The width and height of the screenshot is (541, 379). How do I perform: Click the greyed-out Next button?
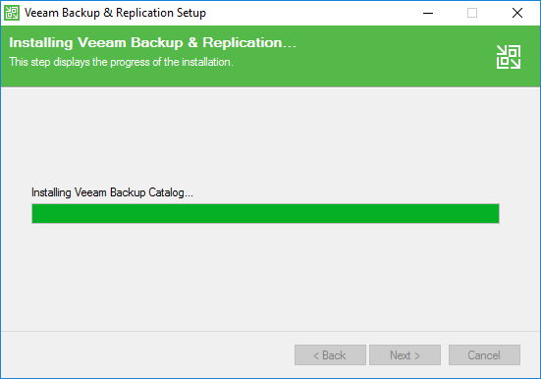[406, 354]
